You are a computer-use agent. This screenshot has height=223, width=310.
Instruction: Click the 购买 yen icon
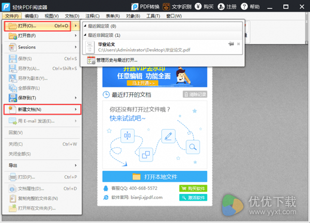click(x=198, y=7)
